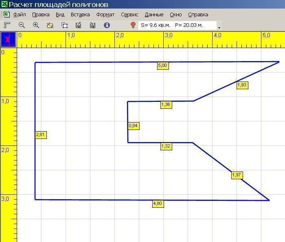Click the 4,0 mark on horizontal ruler

coord(217,35)
